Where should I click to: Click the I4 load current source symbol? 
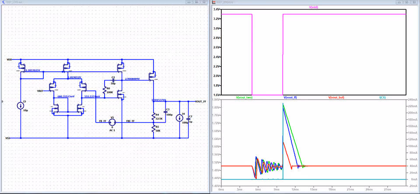179,118
